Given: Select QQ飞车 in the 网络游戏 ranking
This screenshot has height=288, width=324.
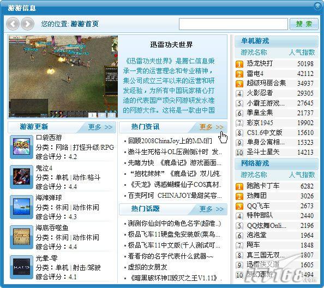Looking at the screenshot, I should click(x=259, y=206).
